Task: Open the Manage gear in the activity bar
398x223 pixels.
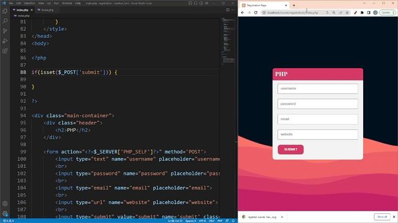Action: [x=5, y=214]
